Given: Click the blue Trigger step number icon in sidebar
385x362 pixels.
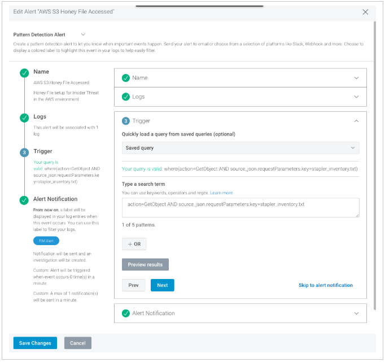Looking at the screenshot, I should pyautogui.click(x=24, y=152).
